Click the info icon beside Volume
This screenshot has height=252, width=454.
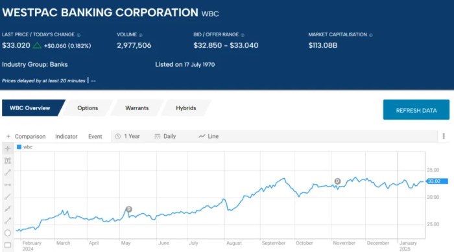coord(141,35)
